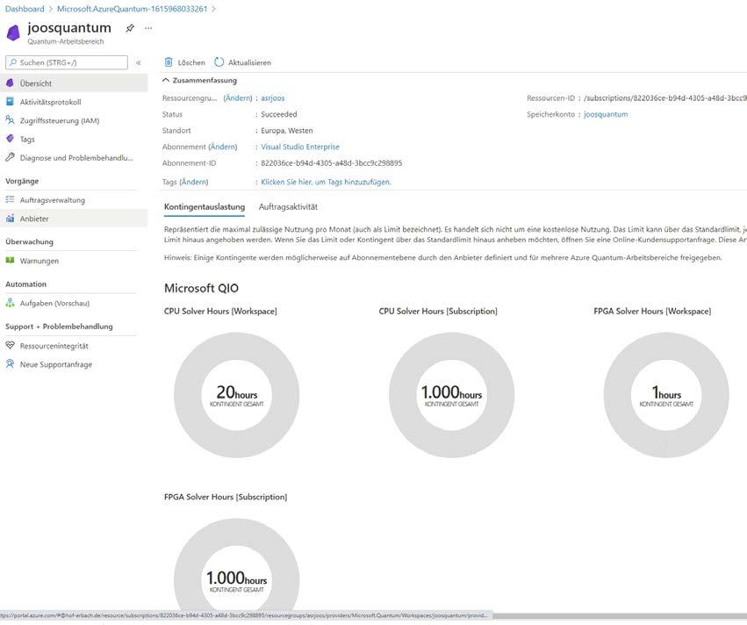Click the Status value Succeeded
This screenshot has height=625, width=747.
click(x=278, y=114)
